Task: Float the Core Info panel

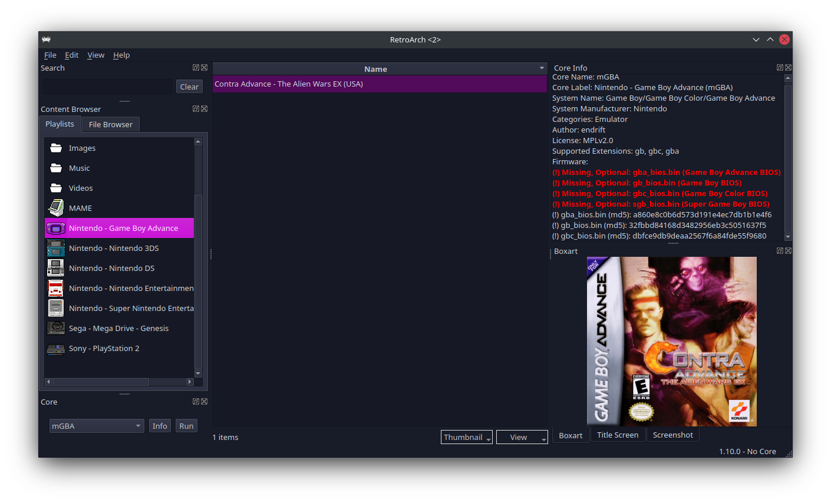Action: pyautogui.click(x=780, y=68)
